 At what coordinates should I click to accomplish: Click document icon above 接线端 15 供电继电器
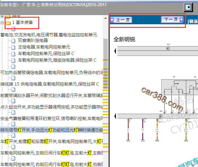pos(13,78)
